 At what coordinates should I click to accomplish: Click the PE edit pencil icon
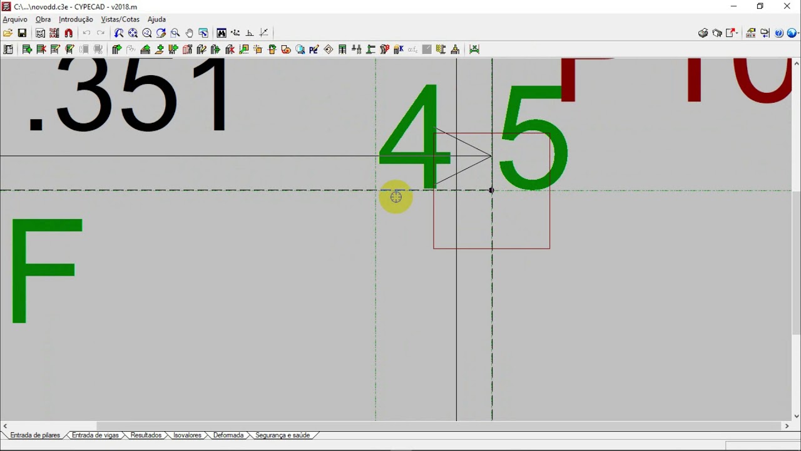coord(314,49)
